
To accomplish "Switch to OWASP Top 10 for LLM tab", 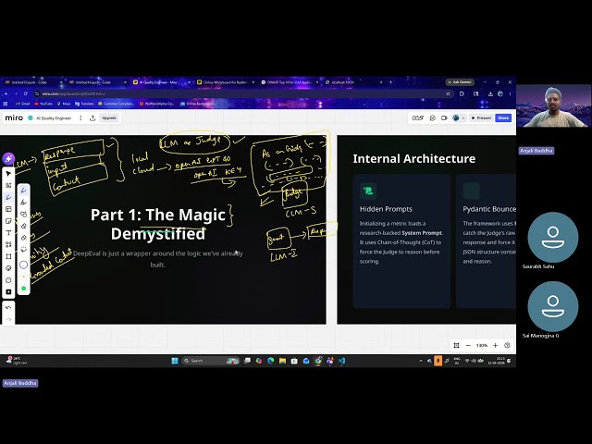I will click(289, 82).
